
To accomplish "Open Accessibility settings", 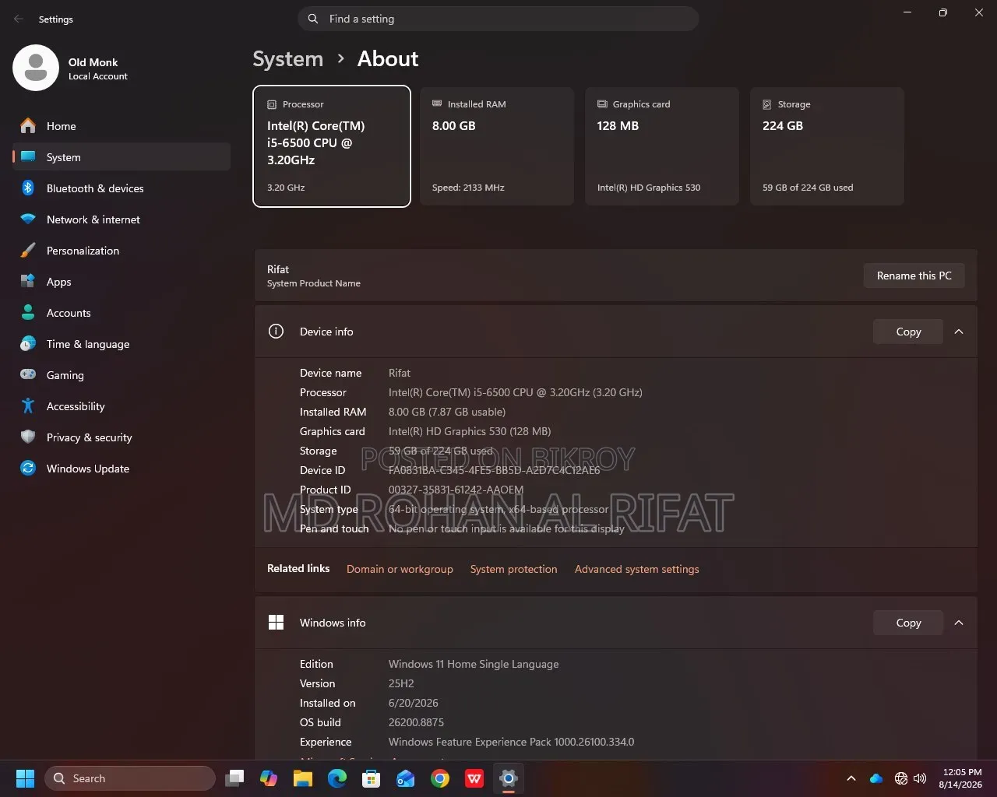I will [x=122, y=406].
